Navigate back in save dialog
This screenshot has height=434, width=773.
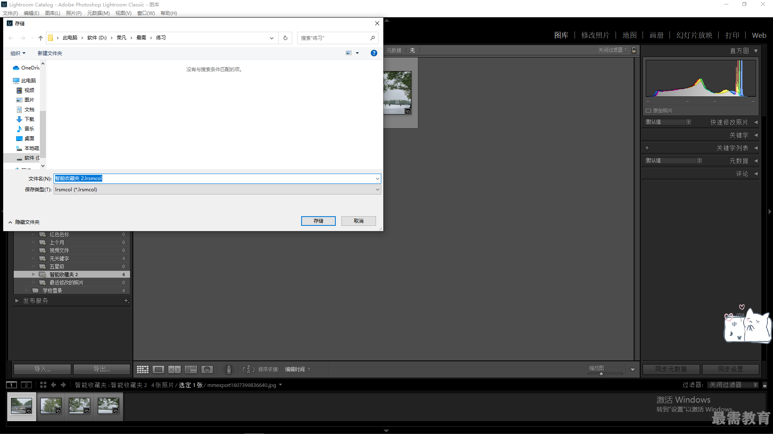click(x=11, y=38)
